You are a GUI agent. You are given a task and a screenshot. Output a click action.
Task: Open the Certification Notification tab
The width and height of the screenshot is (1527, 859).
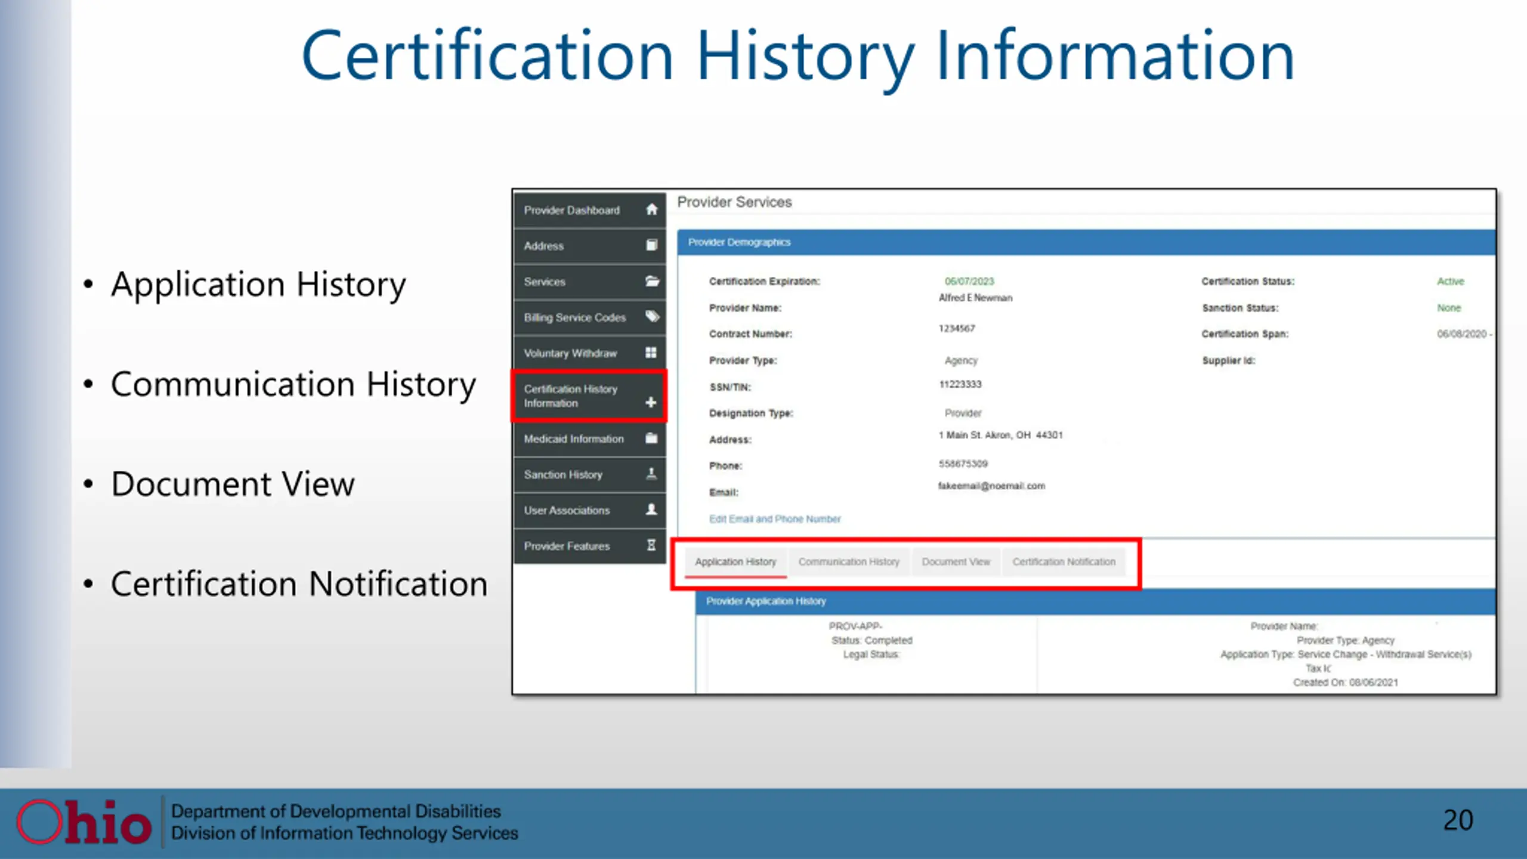pos(1064,562)
